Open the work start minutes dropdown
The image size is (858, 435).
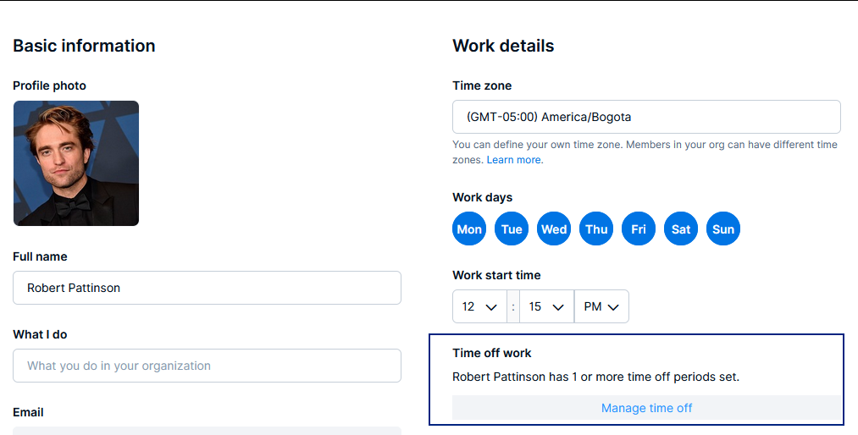[546, 306]
